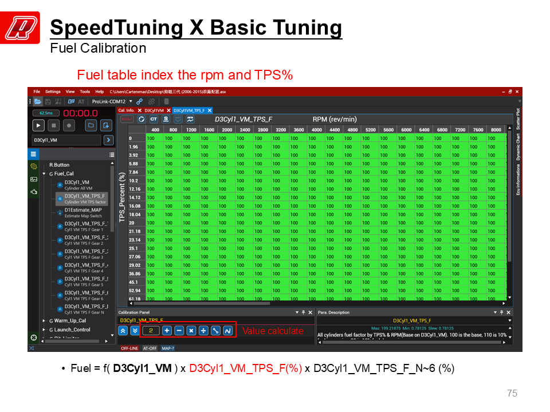
Task: Click the curve smooth icon
Action: [x=227, y=331]
